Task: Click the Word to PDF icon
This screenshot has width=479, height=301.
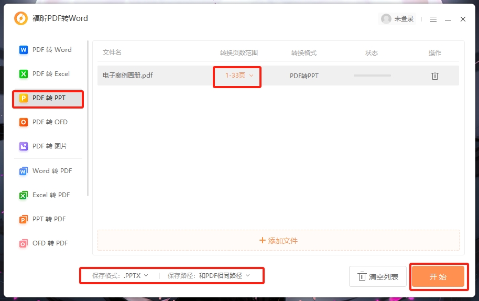Action: (x=23, y=171)
